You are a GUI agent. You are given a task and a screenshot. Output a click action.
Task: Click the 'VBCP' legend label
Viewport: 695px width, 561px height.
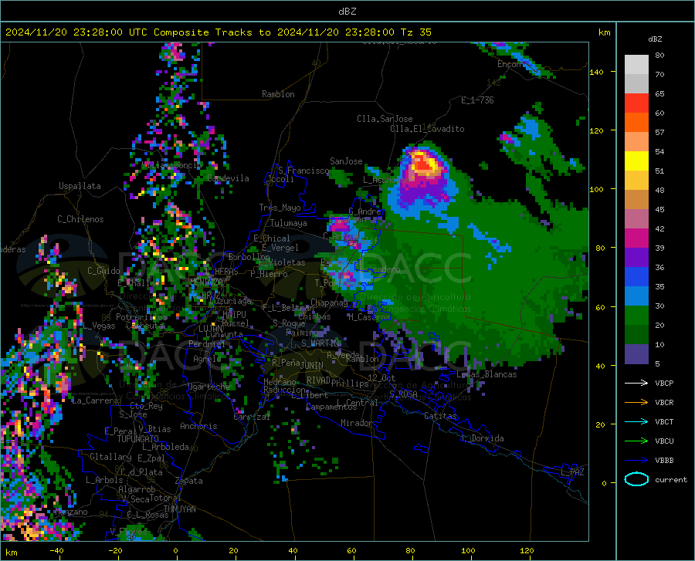click(x=664, y=383)
